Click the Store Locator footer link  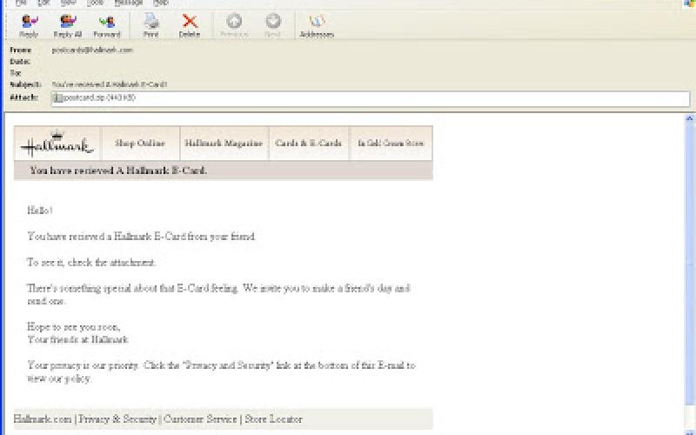tap(273, 419)
